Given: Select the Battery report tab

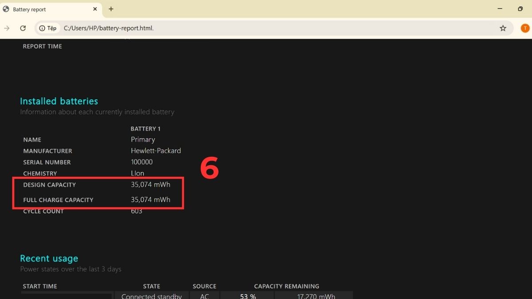Looking at the screenshot, I should [51, 9].
